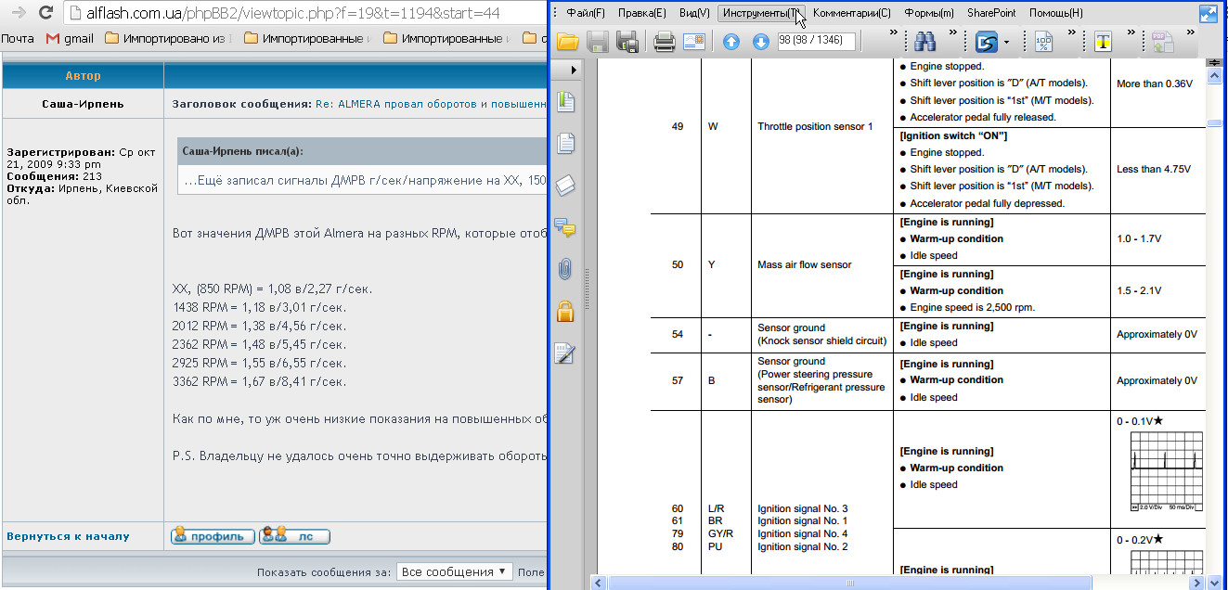Open the Comments panel in sidebar
This screenshot has height=590, width=1228.
coord(565,227)
